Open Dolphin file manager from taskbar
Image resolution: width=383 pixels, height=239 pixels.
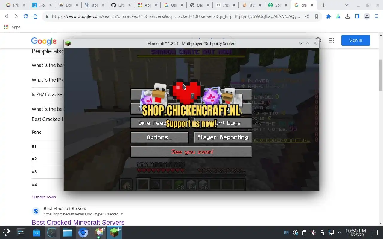click(68, 232)
